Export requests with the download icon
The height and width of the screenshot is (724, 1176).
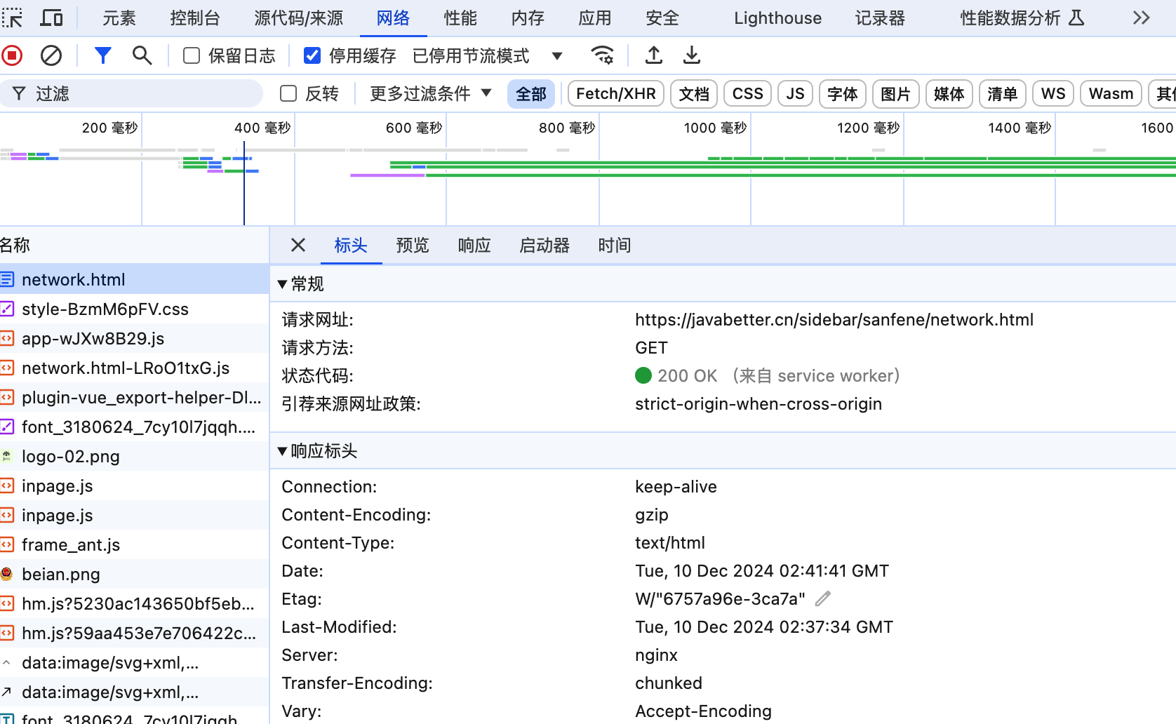[691, 55]
